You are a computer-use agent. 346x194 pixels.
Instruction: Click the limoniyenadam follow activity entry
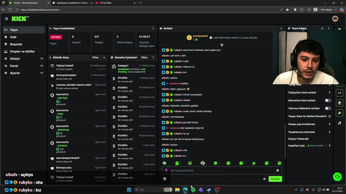[78, 77]
